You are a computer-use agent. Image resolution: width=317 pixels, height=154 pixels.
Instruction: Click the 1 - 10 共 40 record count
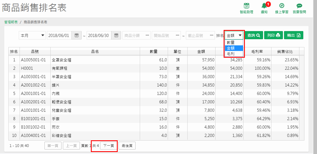pos(19,146)
